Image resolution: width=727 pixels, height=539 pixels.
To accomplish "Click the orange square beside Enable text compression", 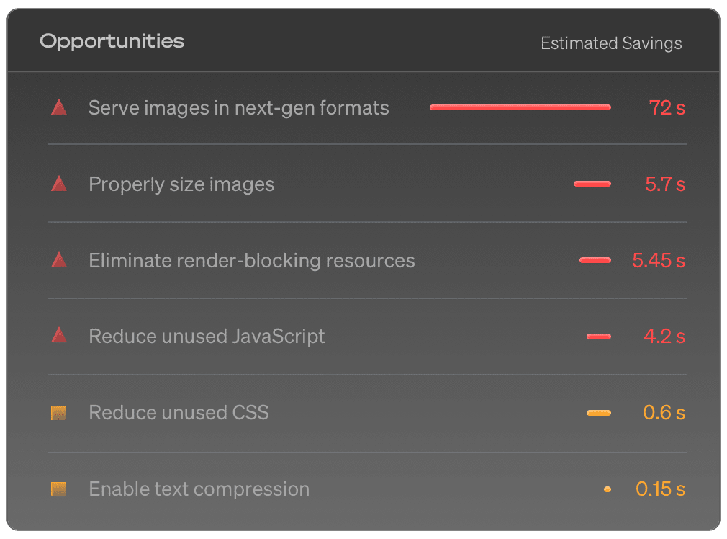I will point(59,489).
